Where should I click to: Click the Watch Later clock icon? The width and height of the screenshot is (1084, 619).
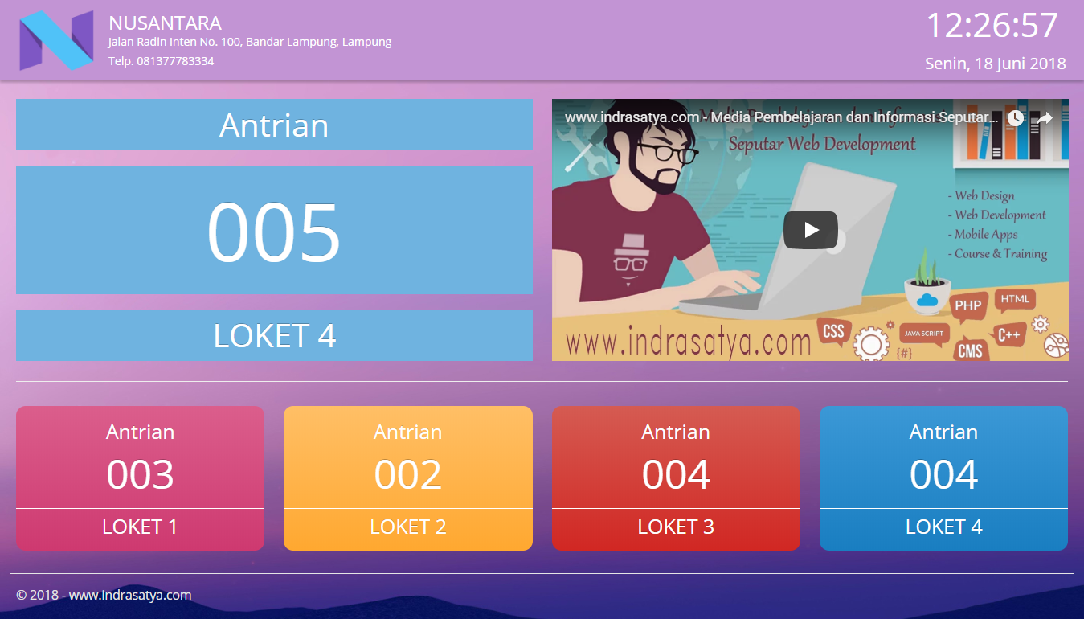pos(1016,119)
